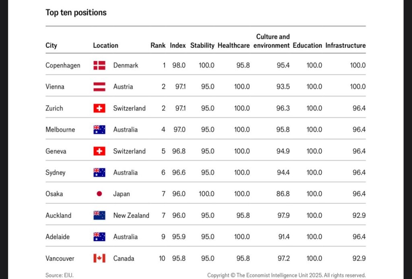Image resolution: width=412 pixels, height=279 pixels.
Task: Click the Top ten positions heading
Action: pyautogui.click(x=76, y=12)
